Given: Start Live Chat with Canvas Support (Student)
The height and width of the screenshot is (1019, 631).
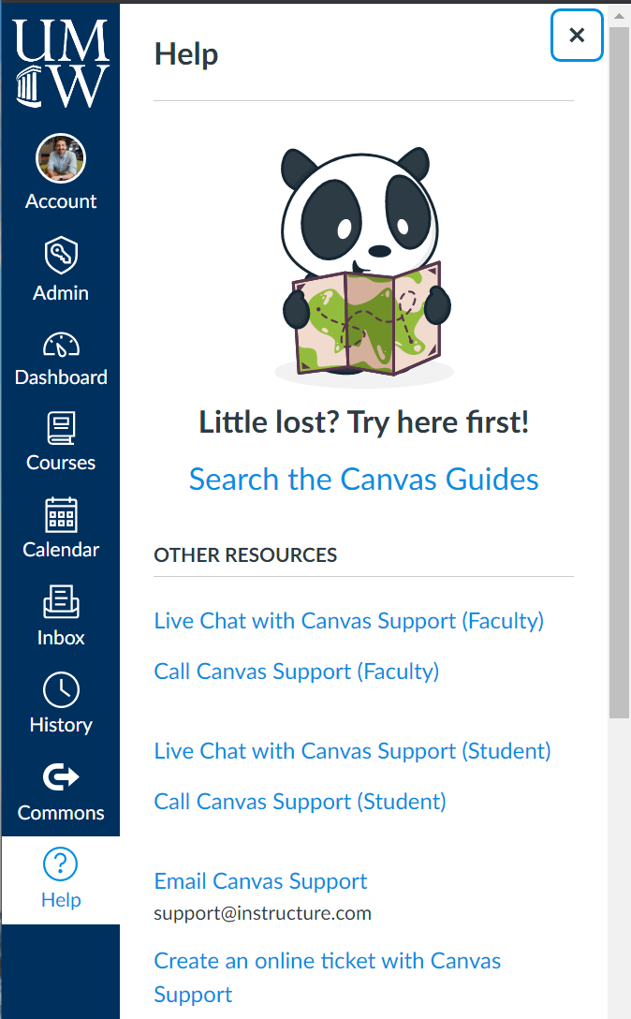Looking at the screenshot, I should click(x=352, y=750).
